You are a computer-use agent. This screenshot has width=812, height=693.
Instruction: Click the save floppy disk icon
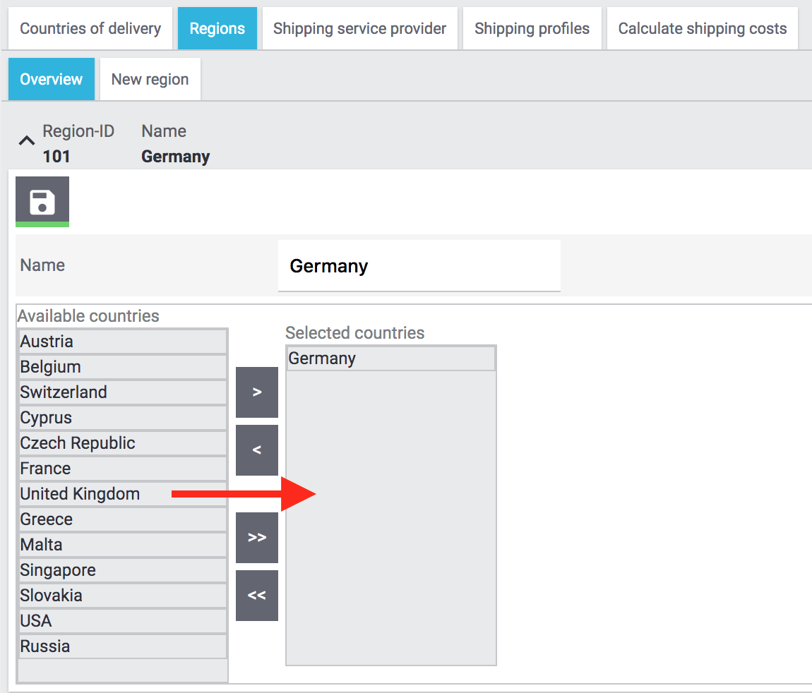pos(42,202)
